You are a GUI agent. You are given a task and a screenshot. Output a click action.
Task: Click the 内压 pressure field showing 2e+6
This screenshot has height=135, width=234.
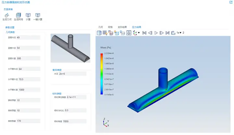[72, 74]
